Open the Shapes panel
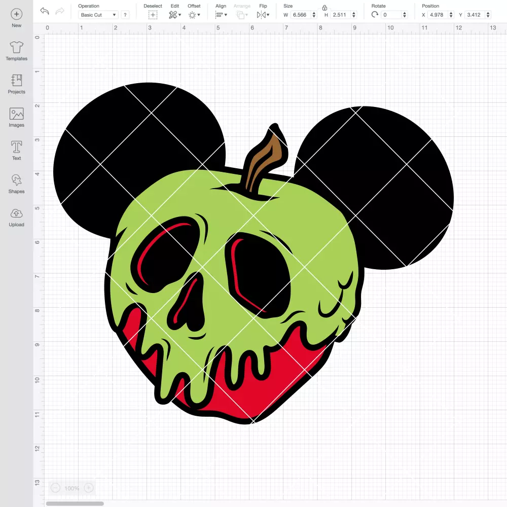Image resolution: width=507 pixels, height=507 pixels. coord(17,184)
